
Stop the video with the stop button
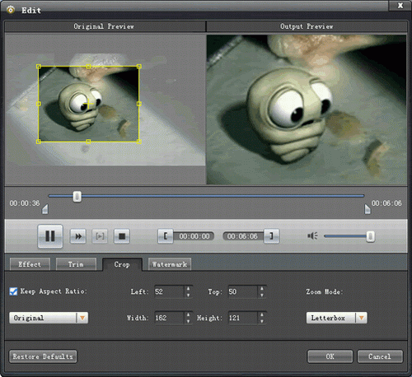point(122,236)
